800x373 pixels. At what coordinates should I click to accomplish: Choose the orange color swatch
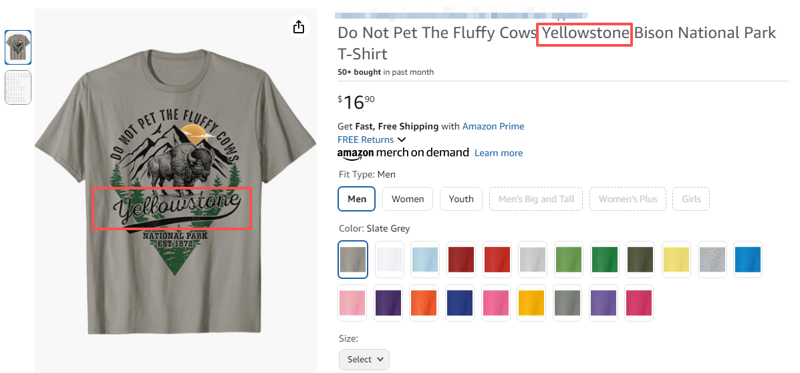coord(425,303)
